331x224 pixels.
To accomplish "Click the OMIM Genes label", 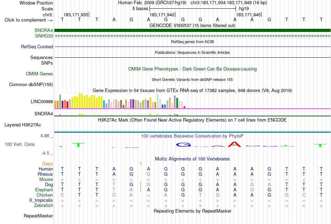I will click(39, 74).
